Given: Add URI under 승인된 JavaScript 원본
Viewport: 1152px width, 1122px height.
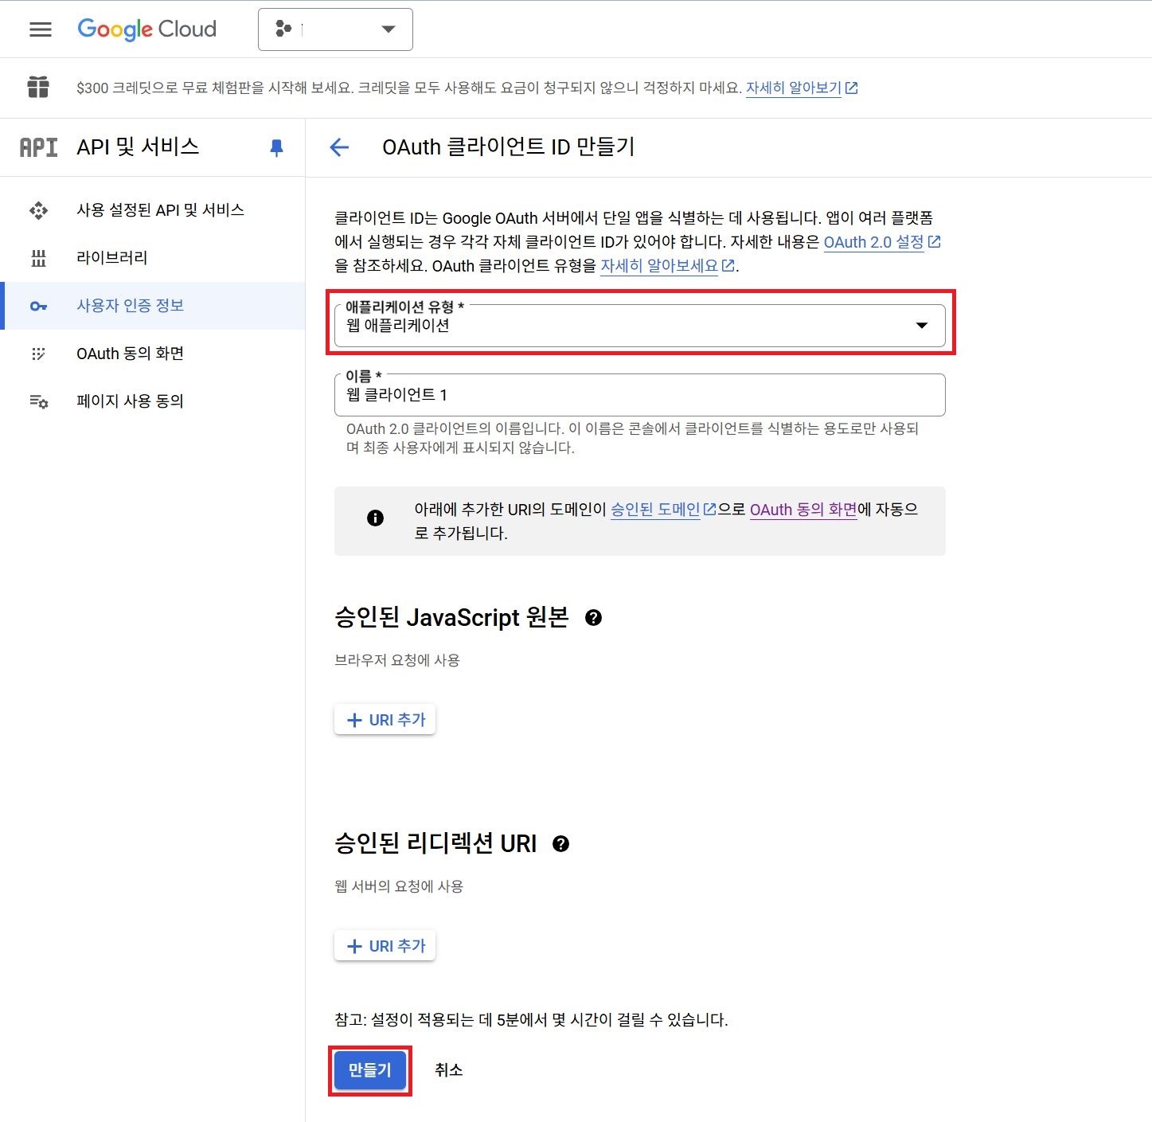Looking at the screenshot, I should [385, 720].
